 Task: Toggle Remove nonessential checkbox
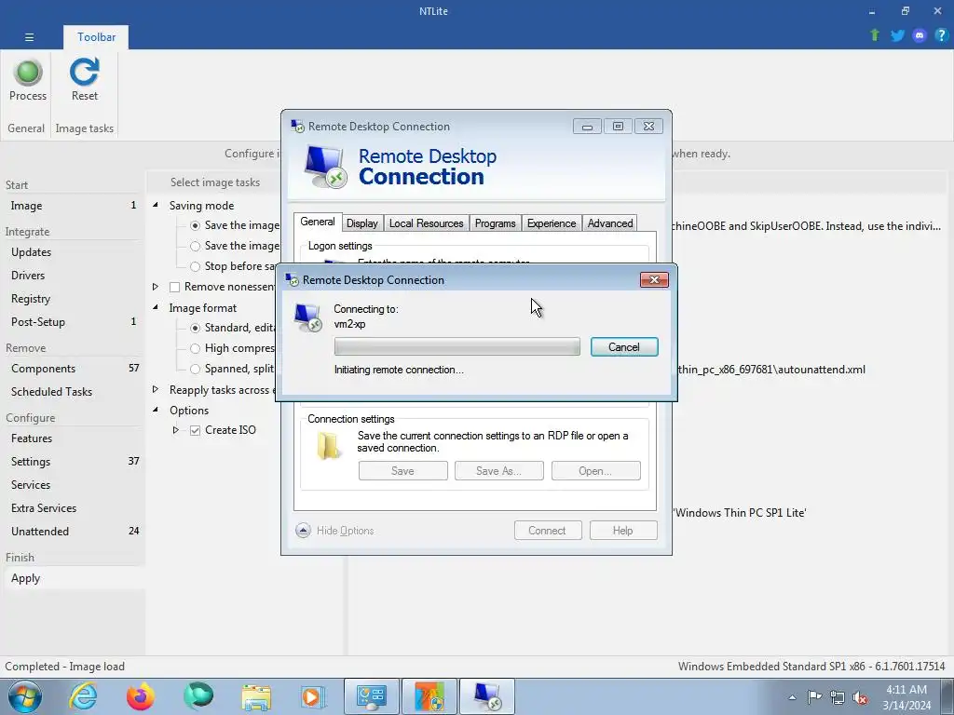pos(174,287)
